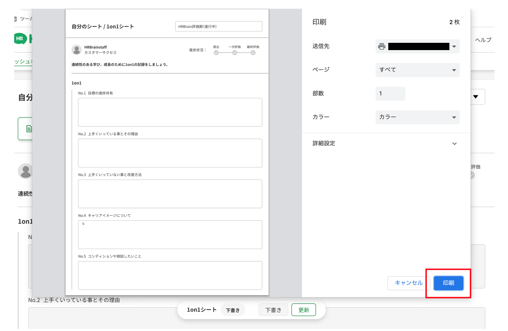Click the blue 印刷 print button
This screenshot has height=331, width=508.
click(448, 283)
